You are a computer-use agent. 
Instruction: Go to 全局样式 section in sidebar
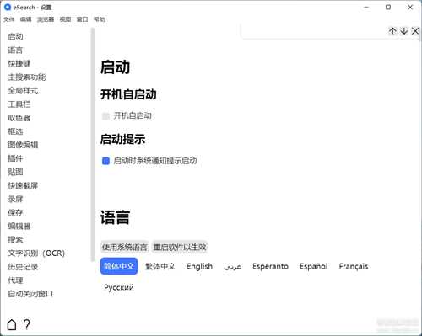pos(23,91)
